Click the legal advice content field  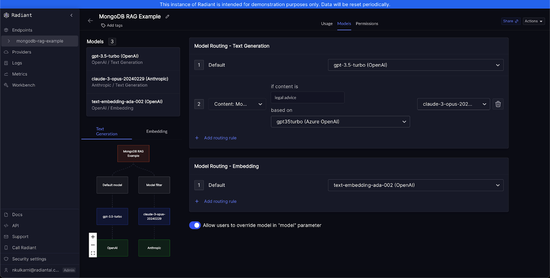[x=308, y=98]
